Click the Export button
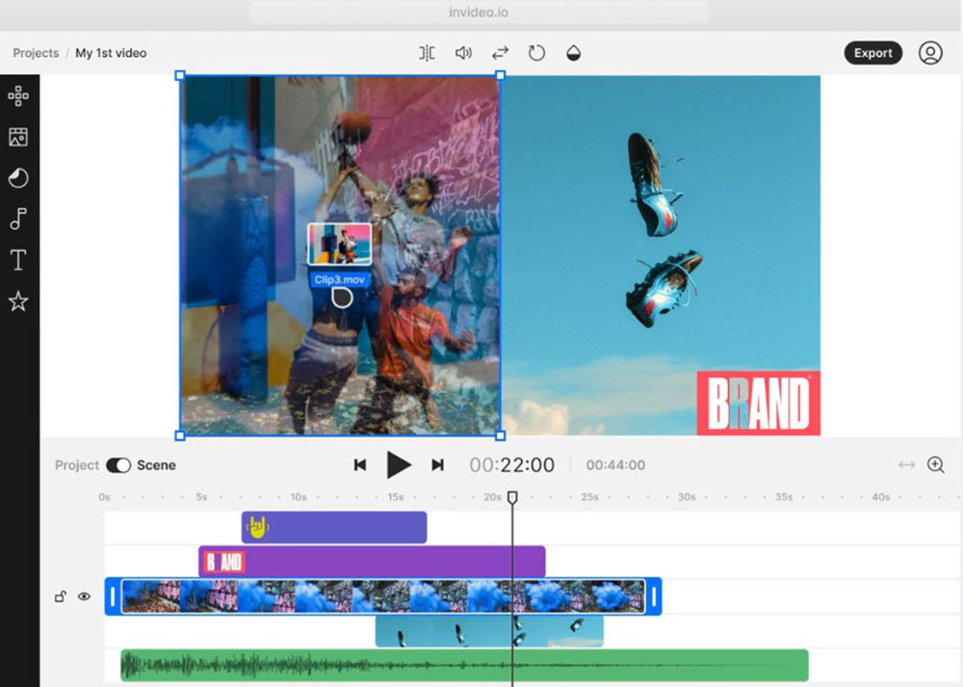This screenshot has width=963, height=687. 872,53
